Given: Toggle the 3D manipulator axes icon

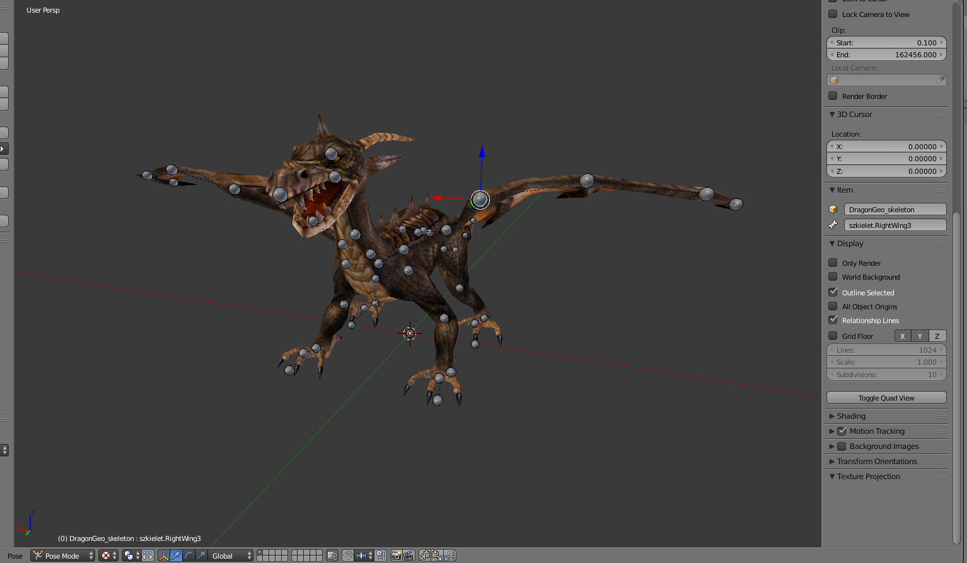Looking at the screenshot, I should [x=163, y=555].
